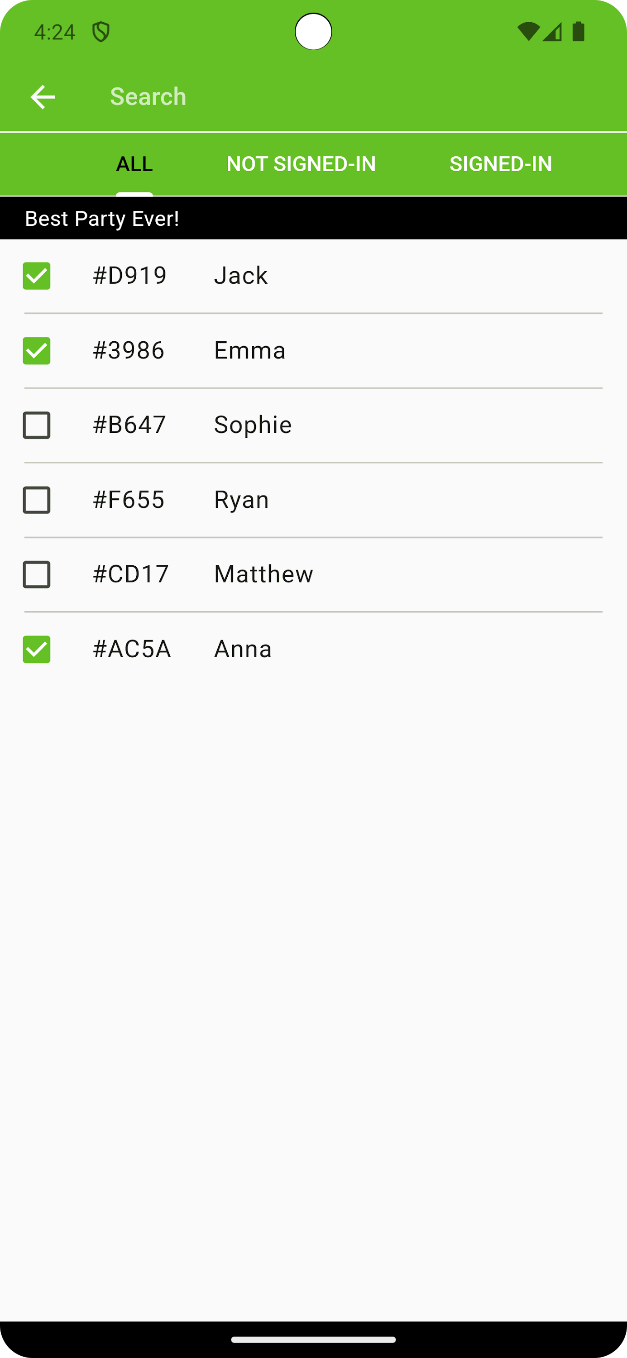The height and width of the screenshot is (1358, 627).
Task: Tap the shield icon in status bar
Action: coord(101,32)
